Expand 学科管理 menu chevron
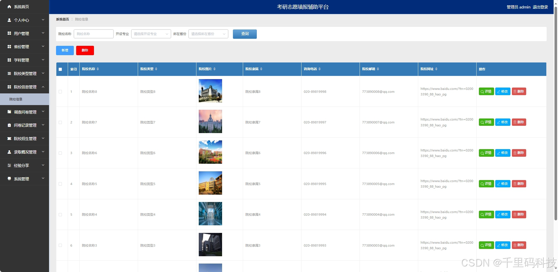 (x=43, y=60)
